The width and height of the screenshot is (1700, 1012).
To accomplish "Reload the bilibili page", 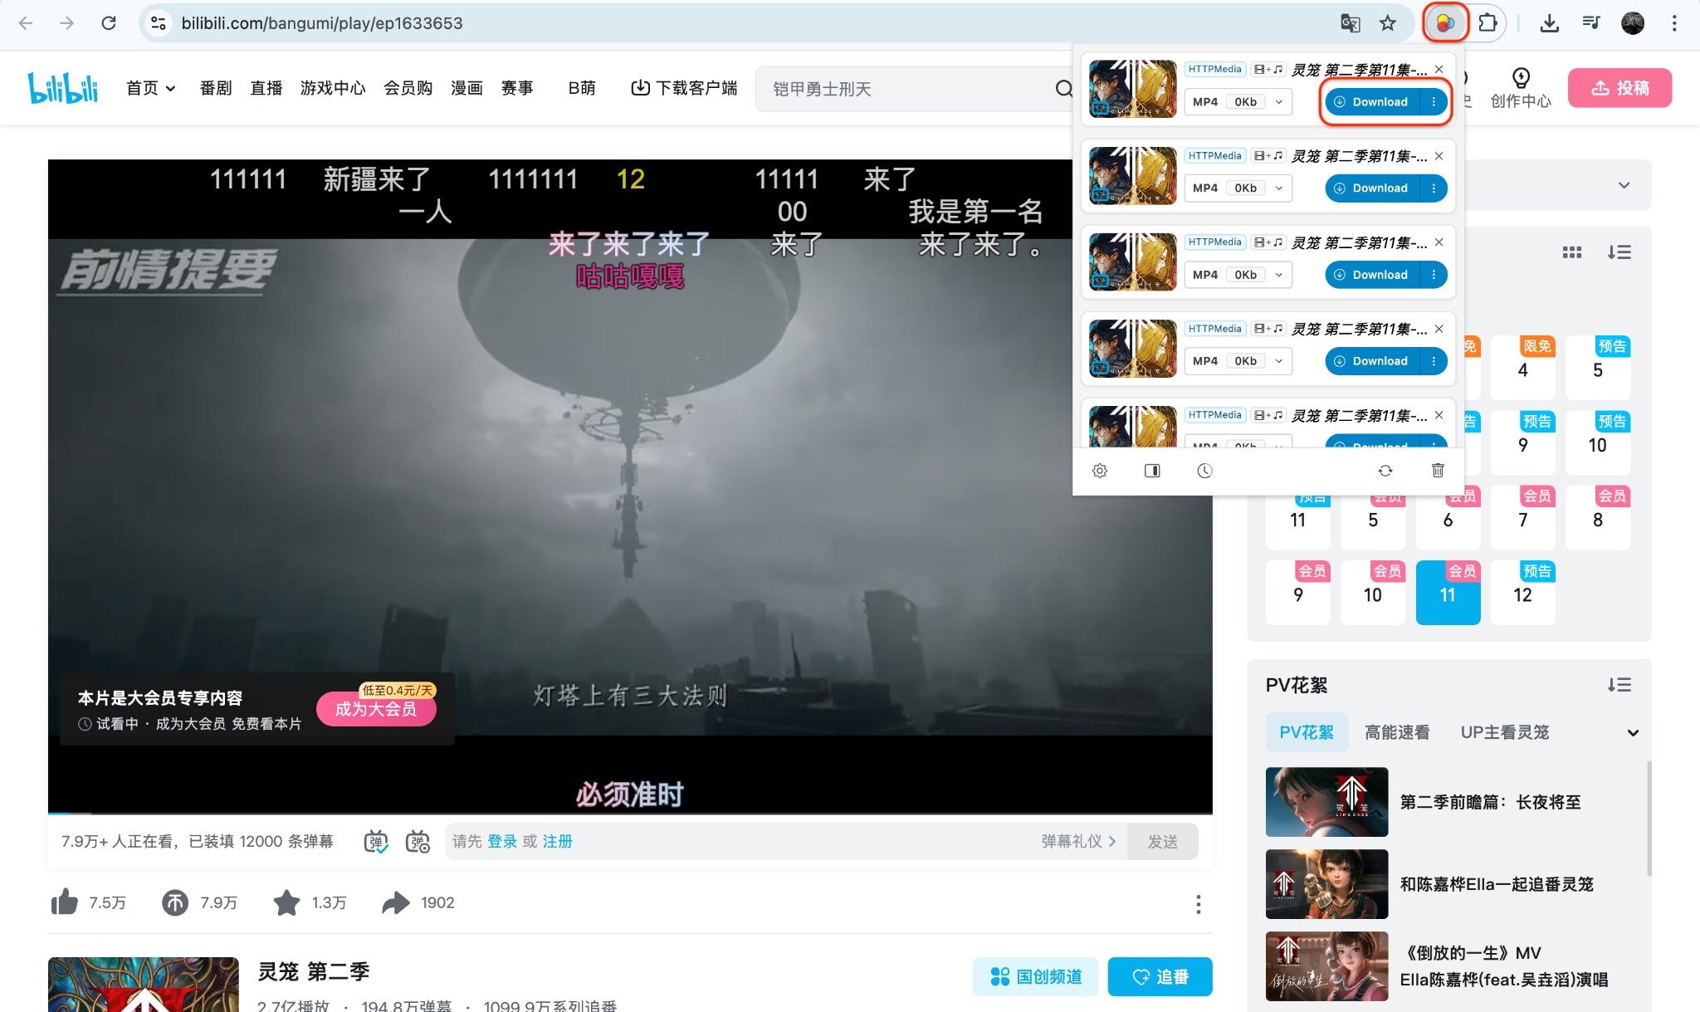I will point(109,23).
